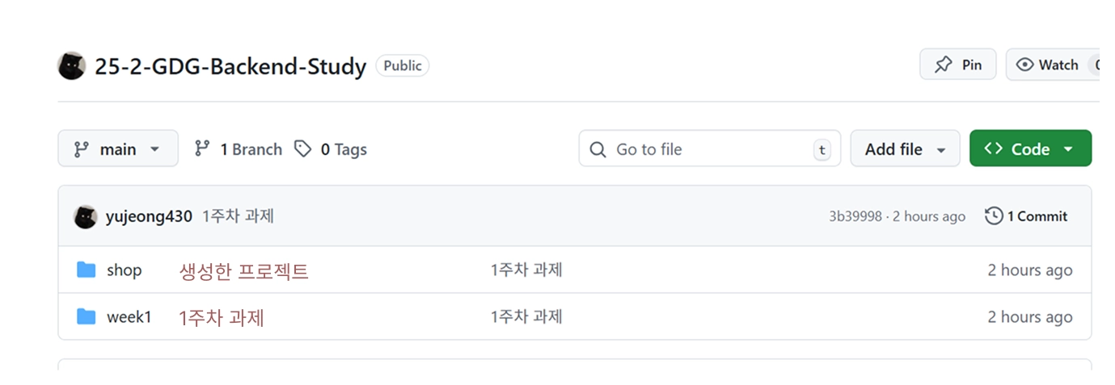Viewport: 1115px width, 385px height.
Task: Click the tag icon next to Tags
Action: 302,149
